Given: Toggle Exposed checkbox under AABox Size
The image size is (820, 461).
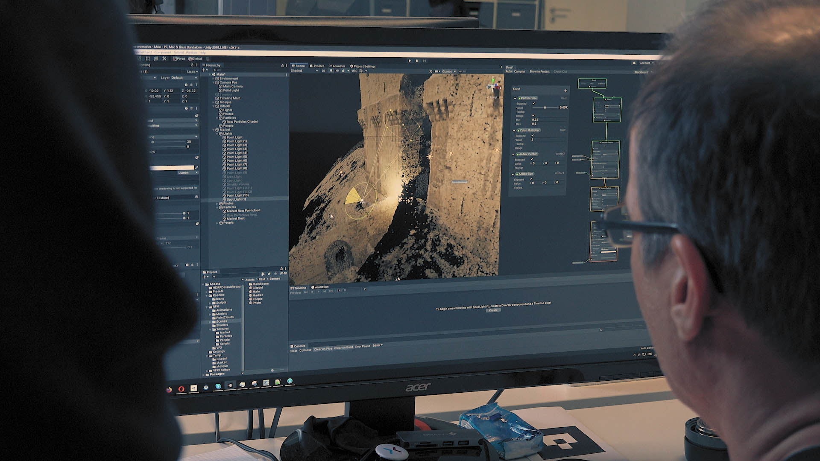Looking at the screenshot, I should point(531,179).
